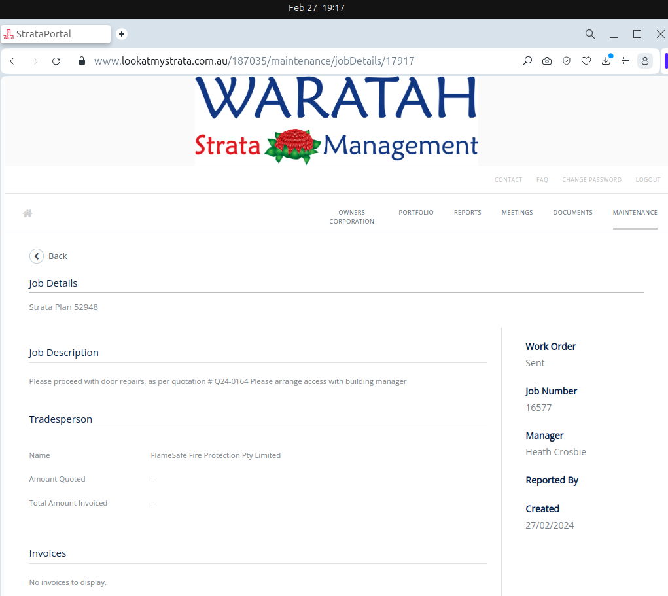Click the Strata Plan 52948 text
Image resolution: width=668 pixels, height=596 pixels.
(63, 307)
